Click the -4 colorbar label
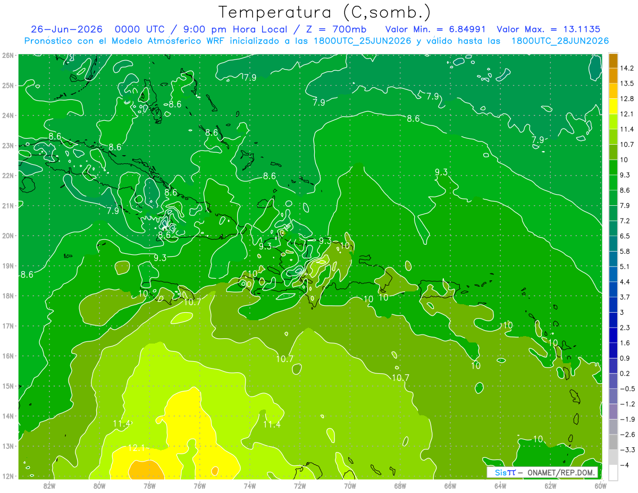The height and width of the screenshot is (493, 638). [624, 465]
